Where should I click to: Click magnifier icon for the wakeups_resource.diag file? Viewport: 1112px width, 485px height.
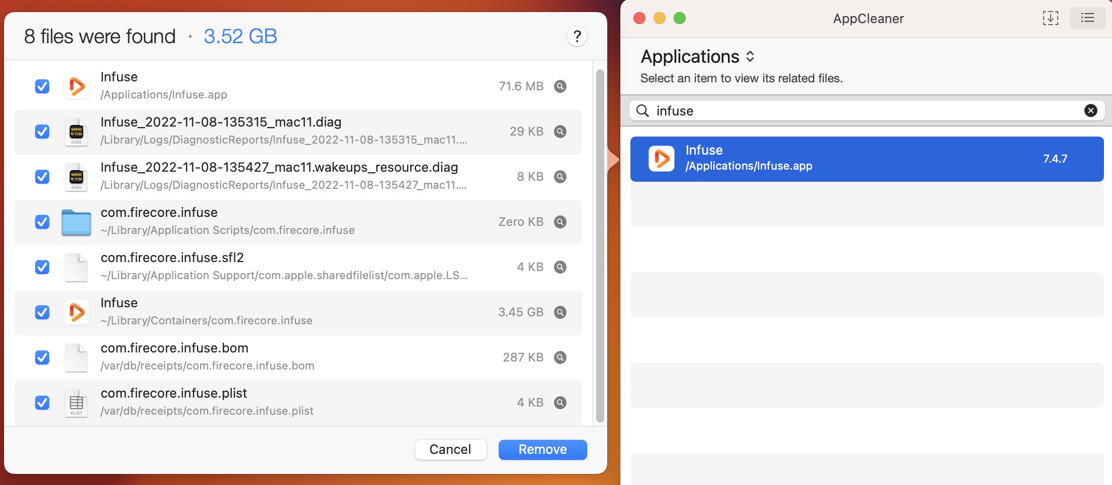tap(560, 177)
